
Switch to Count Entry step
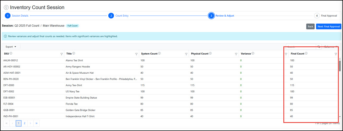coord(111,16)
